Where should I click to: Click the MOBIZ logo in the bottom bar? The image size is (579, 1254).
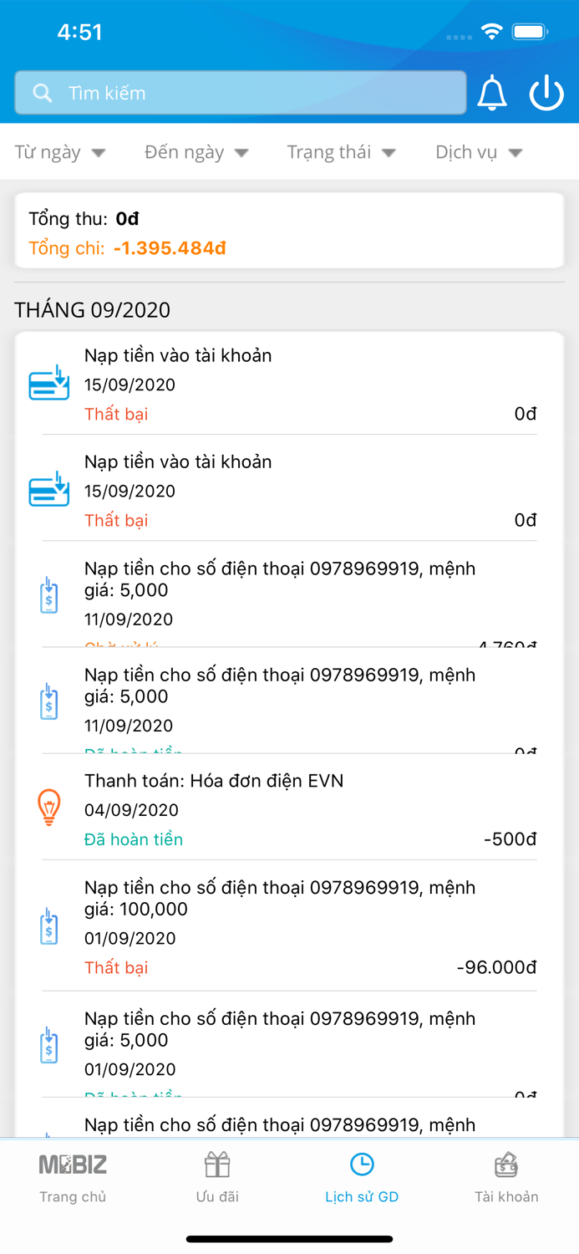pyautogui.click(x=73, y=1163)
